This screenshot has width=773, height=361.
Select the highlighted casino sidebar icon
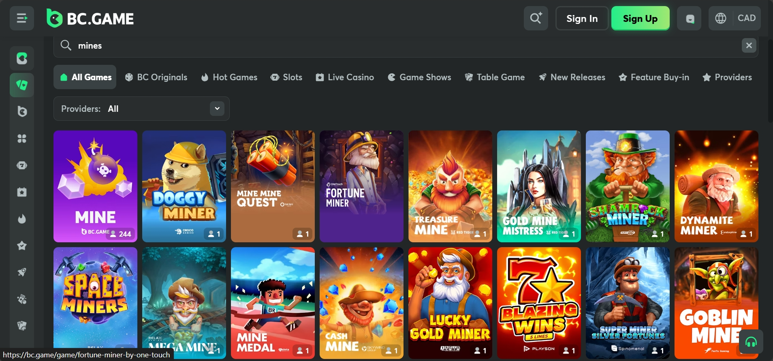22,85
